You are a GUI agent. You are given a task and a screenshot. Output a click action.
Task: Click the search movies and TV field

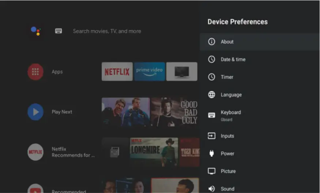click(107, 31)
